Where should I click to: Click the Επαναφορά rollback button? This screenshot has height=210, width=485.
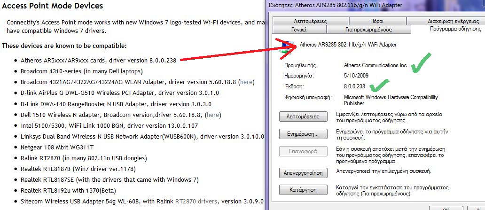[x=303, y=152]
